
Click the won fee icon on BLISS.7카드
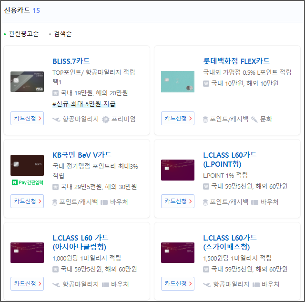coord(55,93)
